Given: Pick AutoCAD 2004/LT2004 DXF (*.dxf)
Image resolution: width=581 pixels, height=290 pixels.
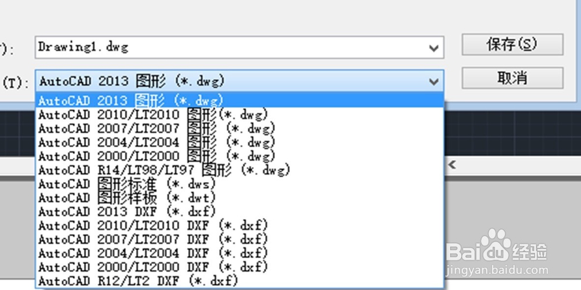Looking at the screenshot, I should click(x=239, y=253).
